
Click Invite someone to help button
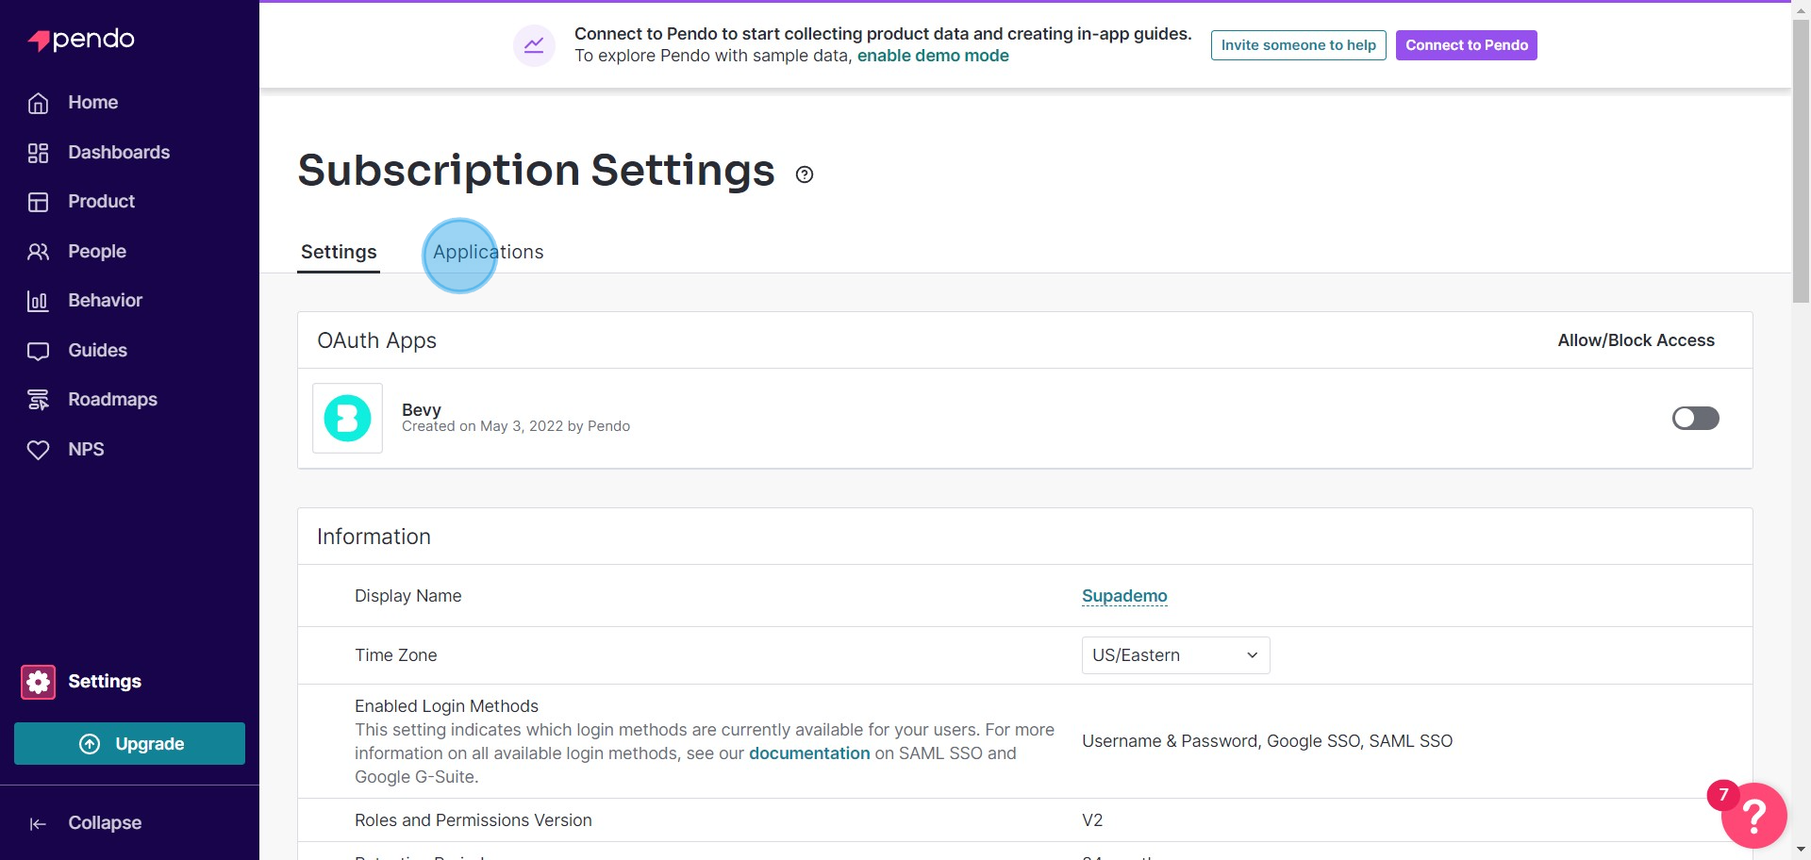pyautogui.click(x=1298, y=45)
